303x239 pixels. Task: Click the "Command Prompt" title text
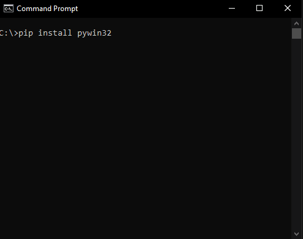(47, 9)
